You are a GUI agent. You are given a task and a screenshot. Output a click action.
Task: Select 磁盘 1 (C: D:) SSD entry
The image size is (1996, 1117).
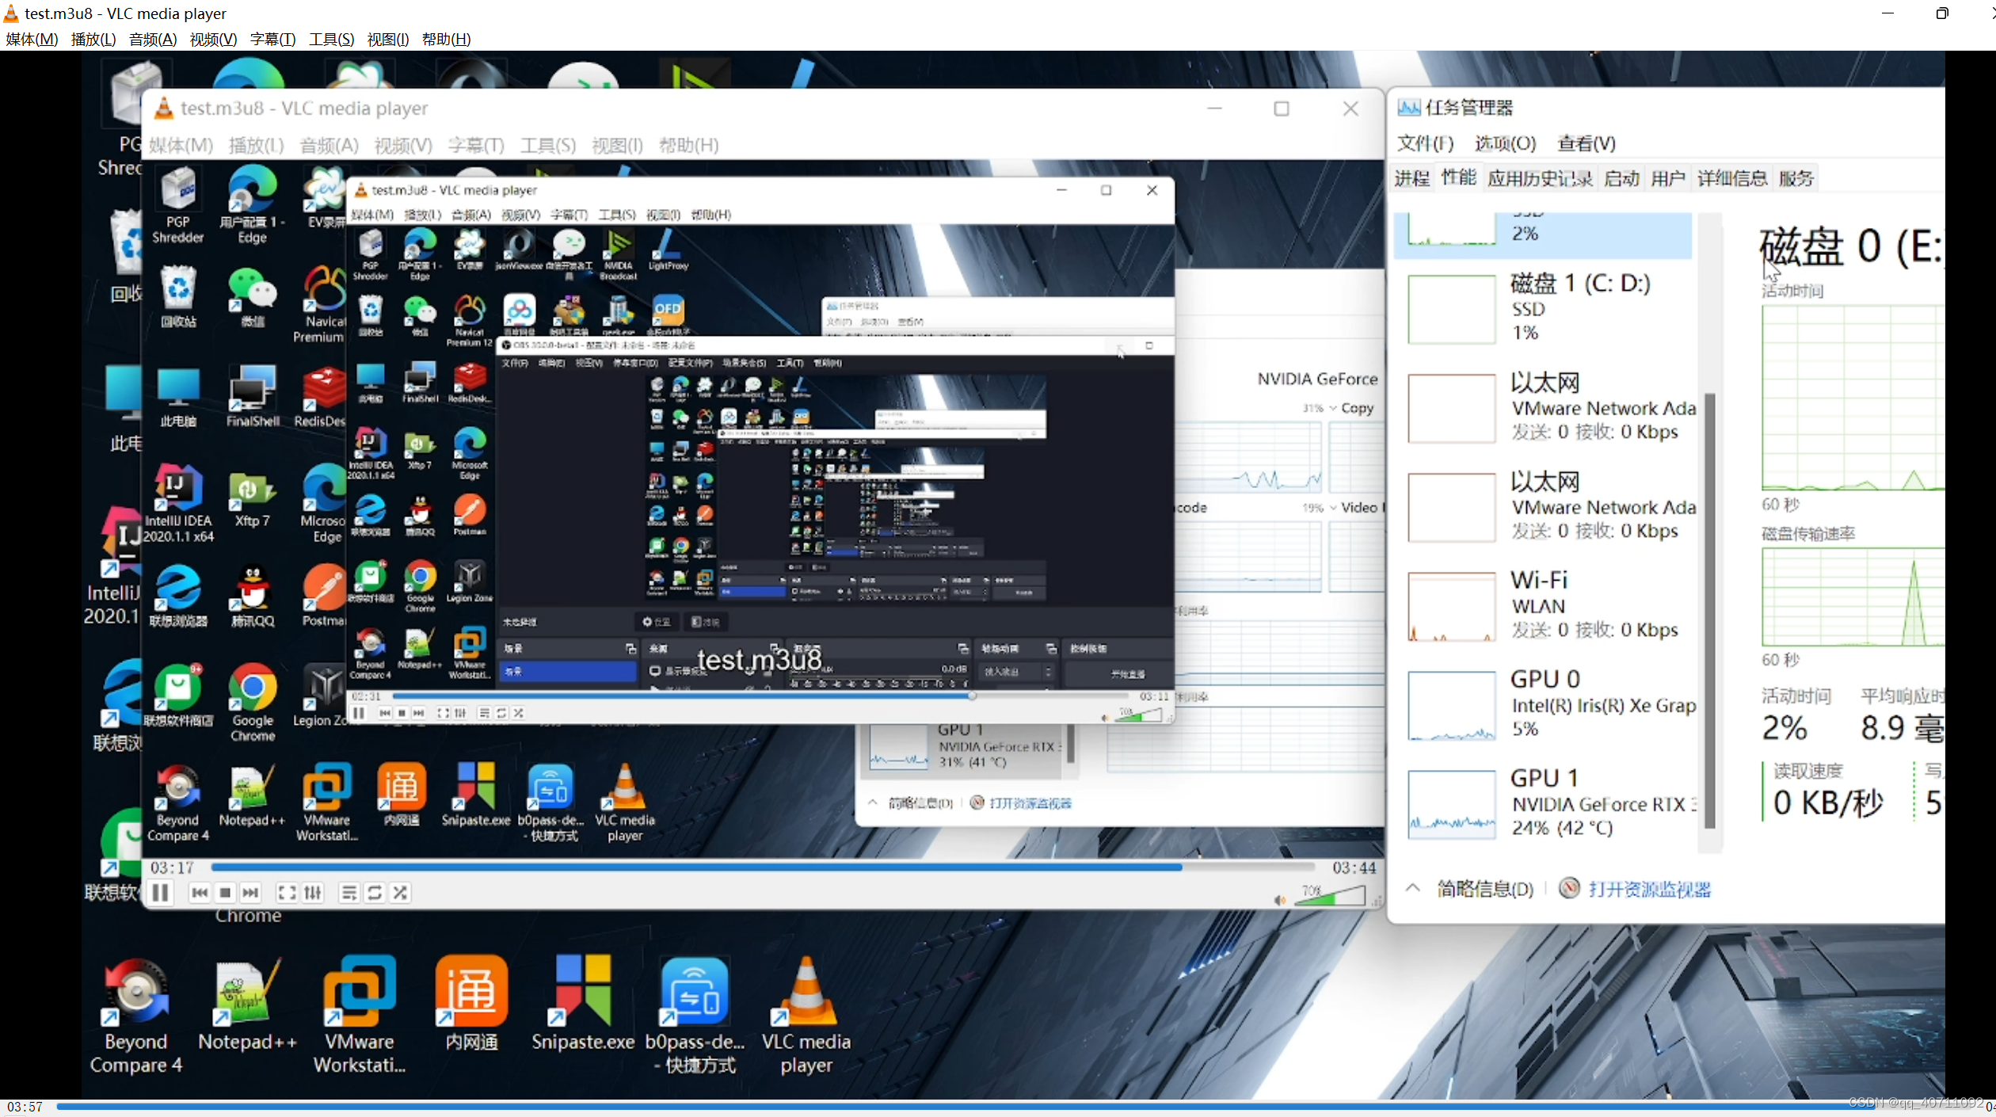pos(1543,307)
